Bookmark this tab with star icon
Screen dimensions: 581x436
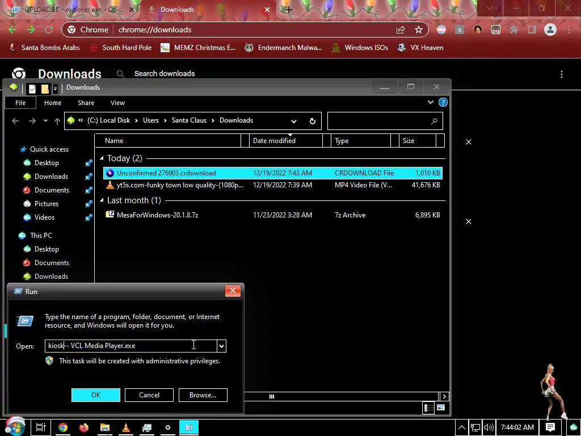[419, 30]
